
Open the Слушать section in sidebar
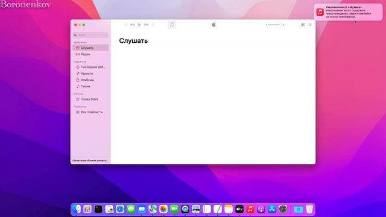coord(90,48)
